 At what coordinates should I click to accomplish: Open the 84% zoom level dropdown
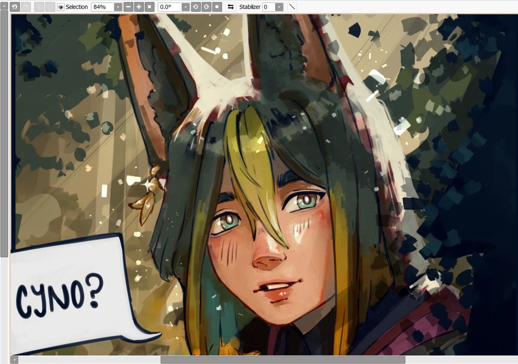coord(118,7)
